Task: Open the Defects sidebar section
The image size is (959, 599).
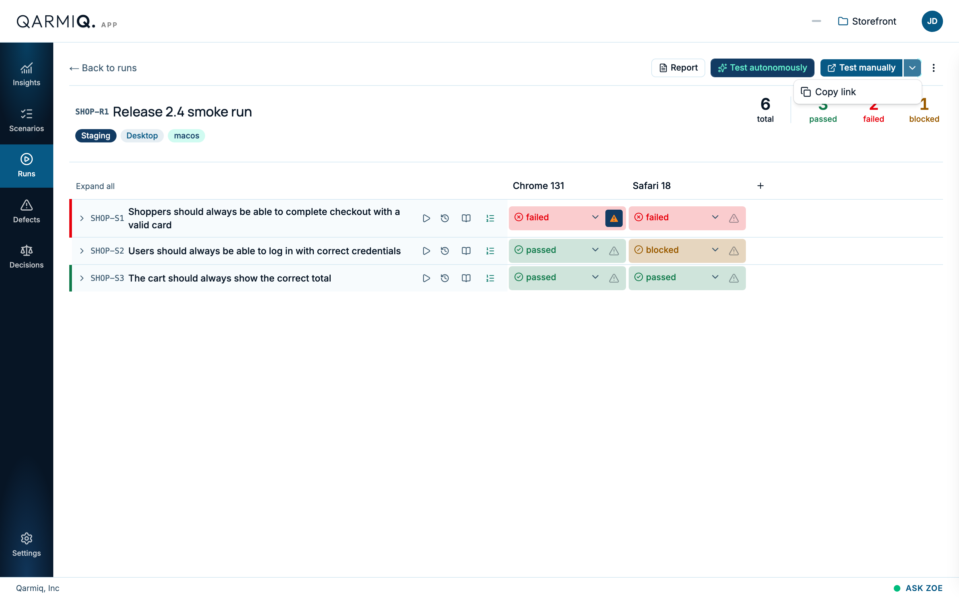Action: click(27, 211)
